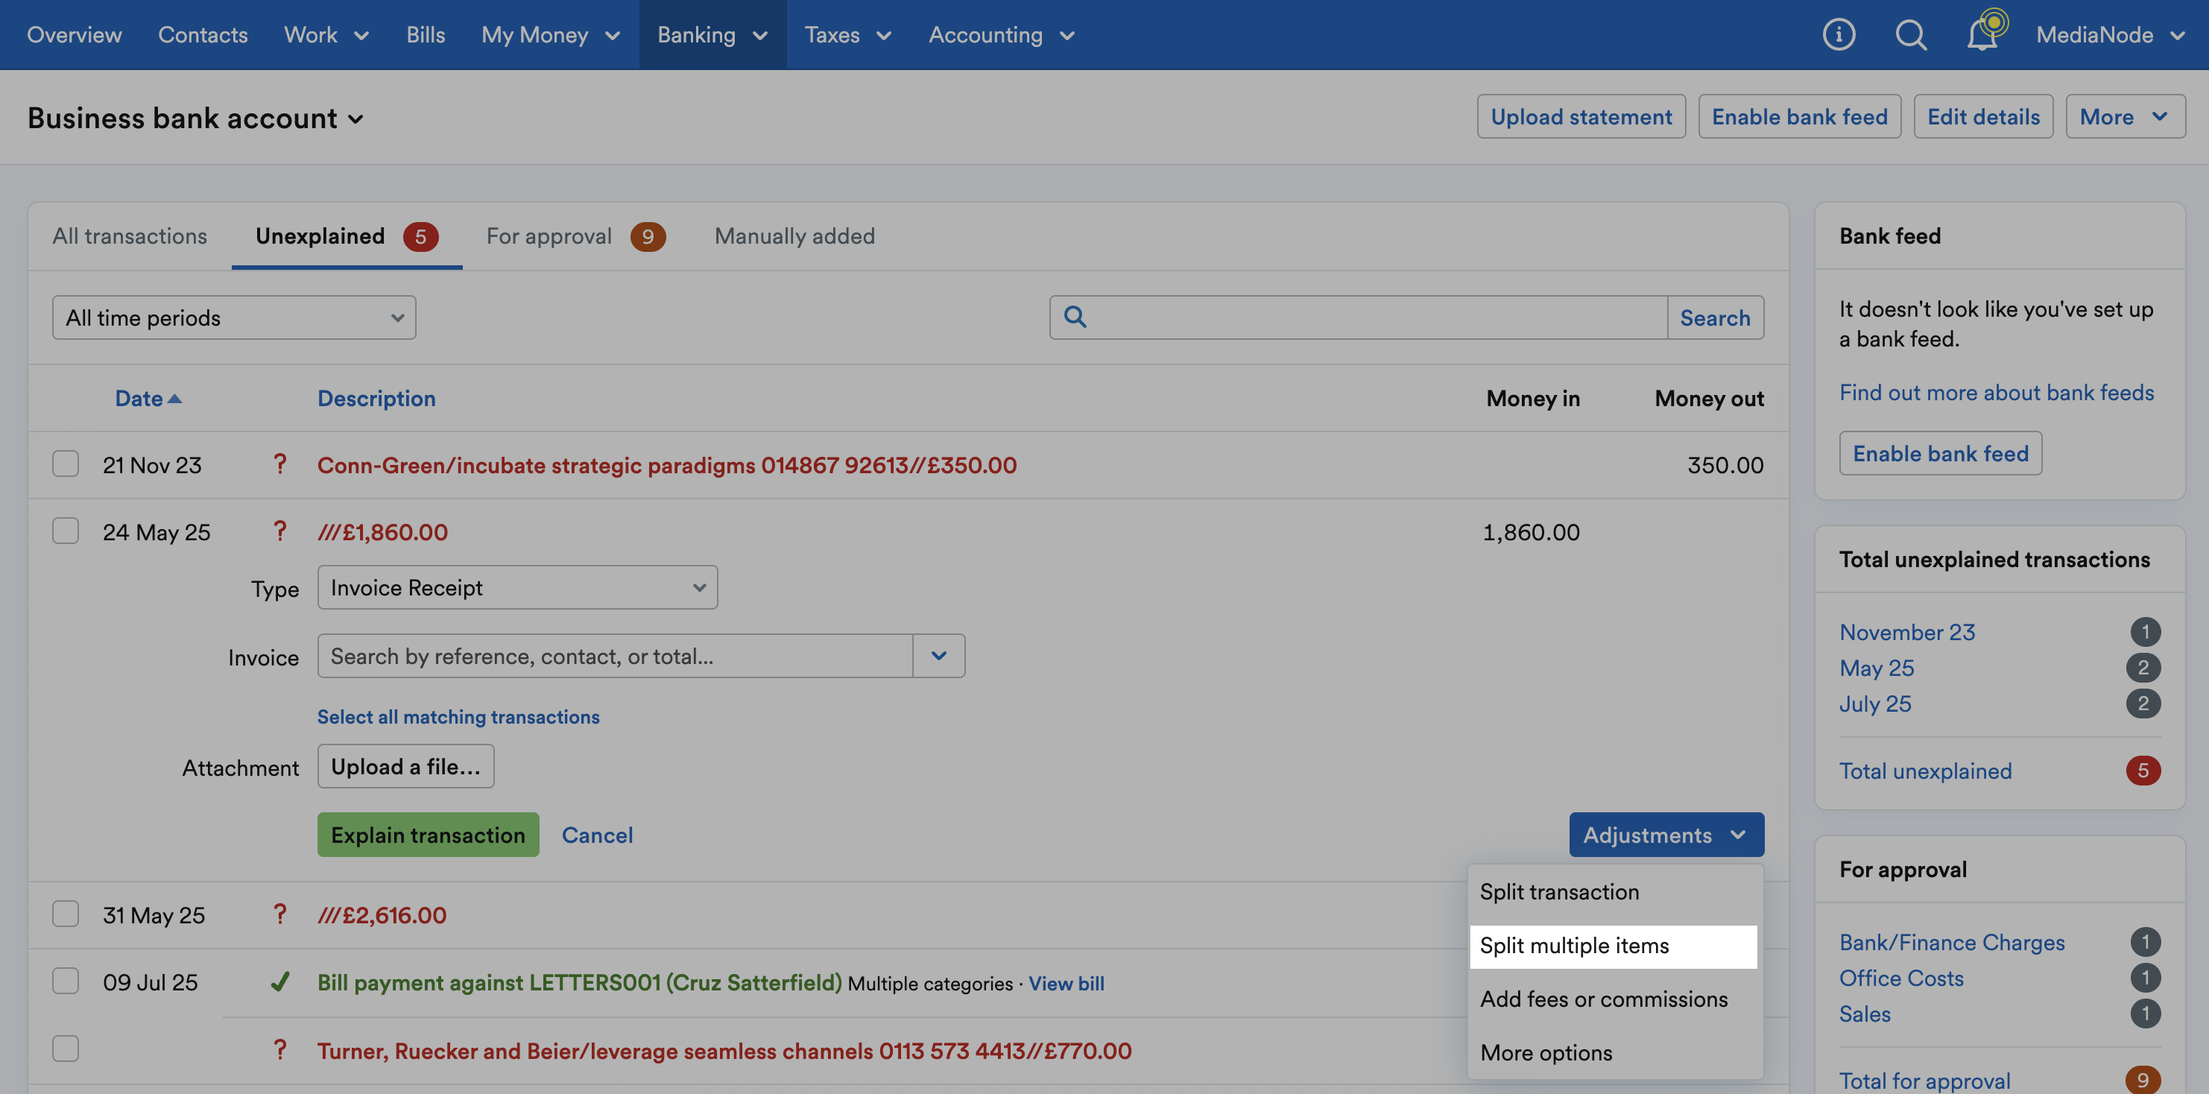
Task: Open Bank/Finance Charges link
Action: tap(1952, 942)
